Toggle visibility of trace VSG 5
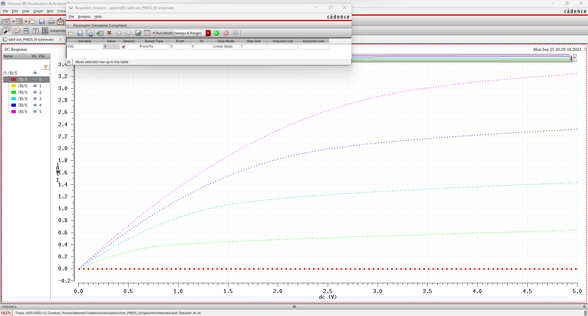Screen dimensions: 588x316 pyautogui.click(x=35, y=112)
